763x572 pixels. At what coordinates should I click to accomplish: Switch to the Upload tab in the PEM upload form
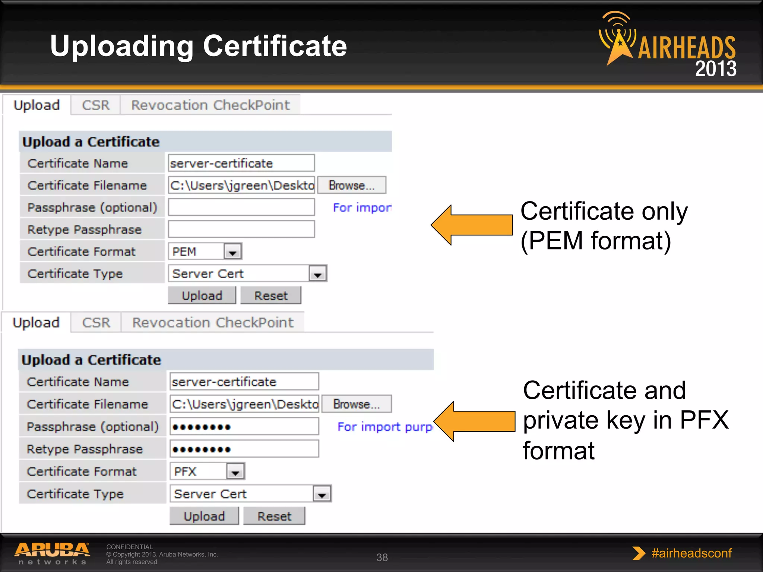37,105
